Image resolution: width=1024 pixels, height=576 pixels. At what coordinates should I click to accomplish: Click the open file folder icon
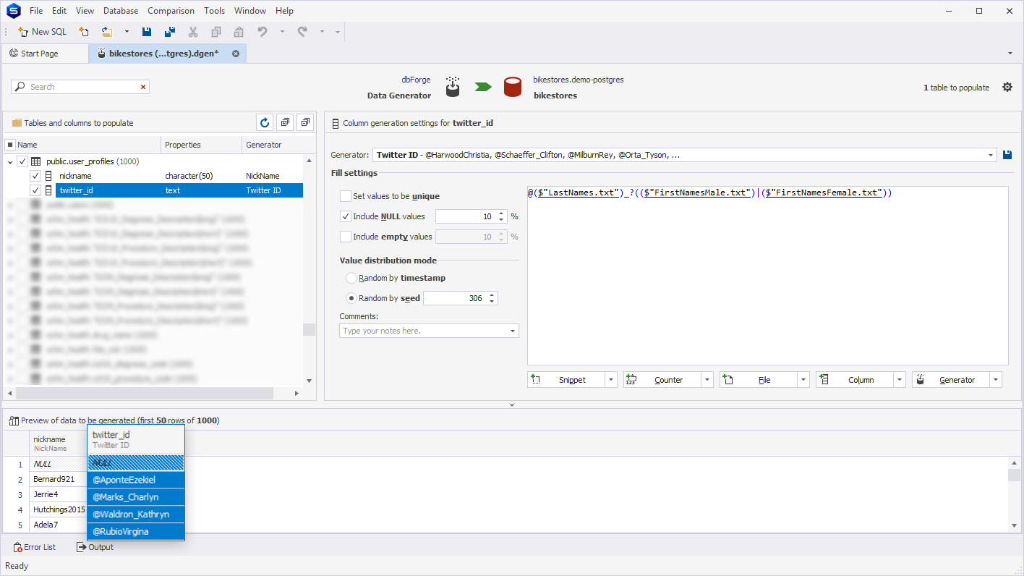coord(107,32)
